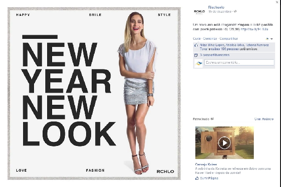281x187 pixels.
Task: Open the Riachuelo page name link
Action: [216, 7]
